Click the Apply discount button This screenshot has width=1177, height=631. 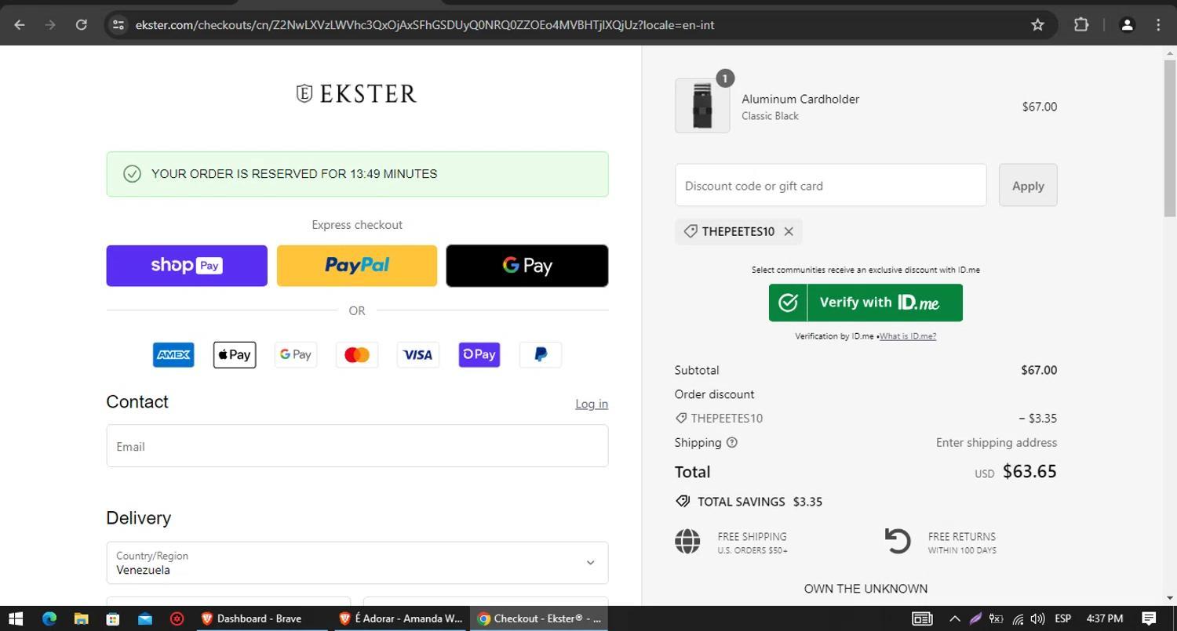[1028, 186]
